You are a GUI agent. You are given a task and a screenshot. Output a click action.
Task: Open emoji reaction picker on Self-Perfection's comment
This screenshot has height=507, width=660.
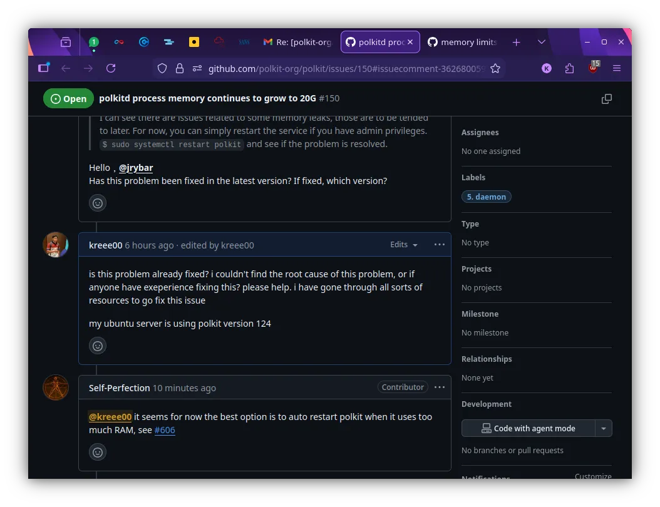[98, 452]
